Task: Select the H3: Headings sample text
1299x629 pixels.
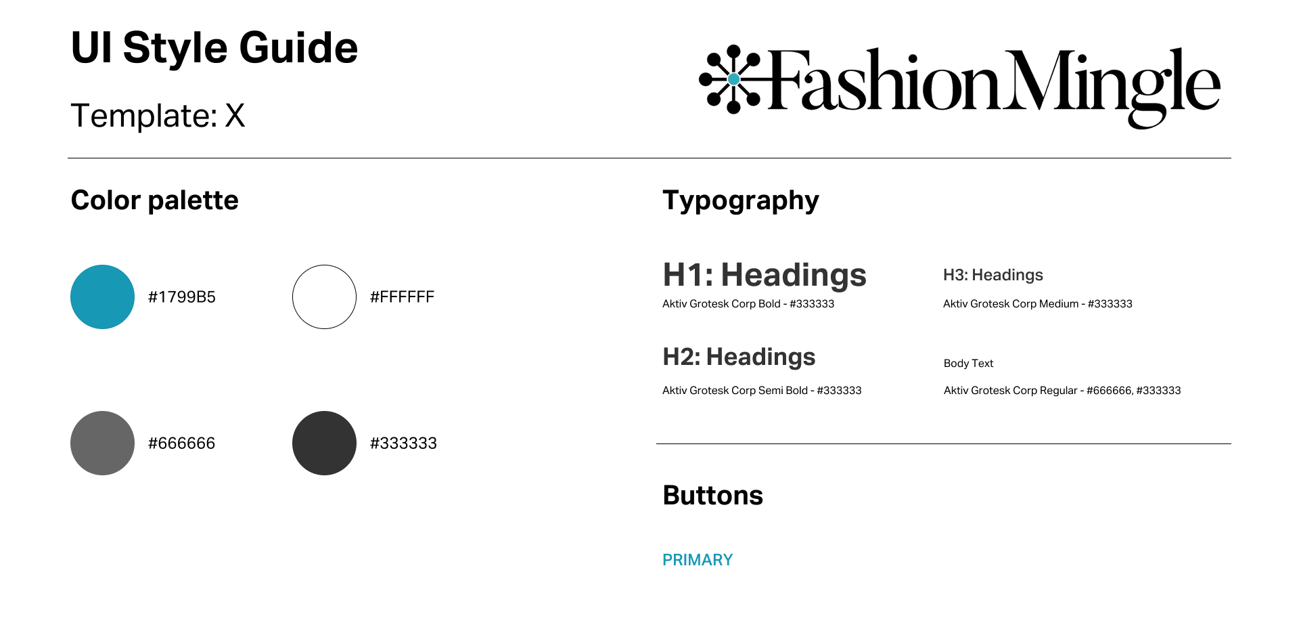Action: (x=993, y=275)
